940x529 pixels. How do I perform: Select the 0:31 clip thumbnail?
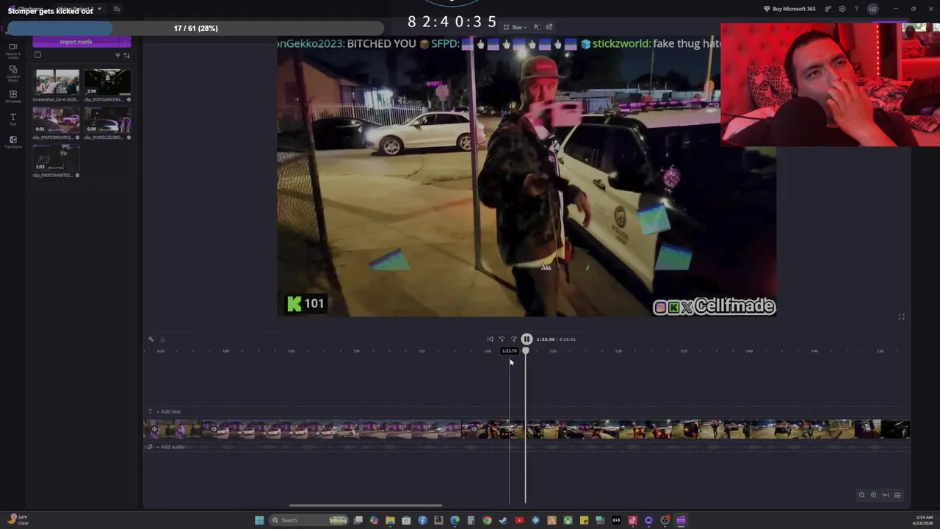[x=57, y=120]
